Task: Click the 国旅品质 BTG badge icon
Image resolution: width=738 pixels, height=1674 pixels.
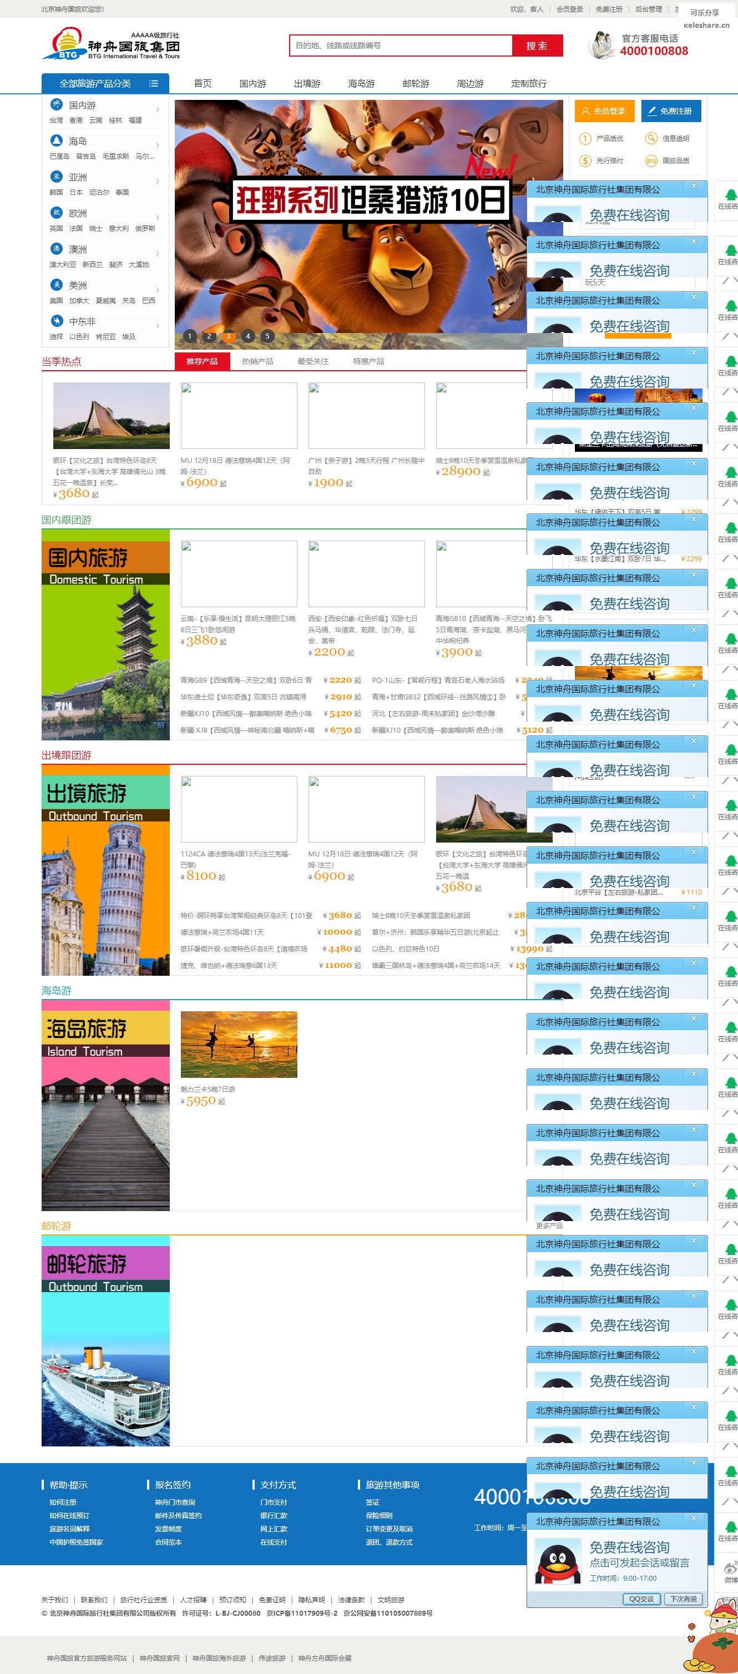Action: click(651, 160)
